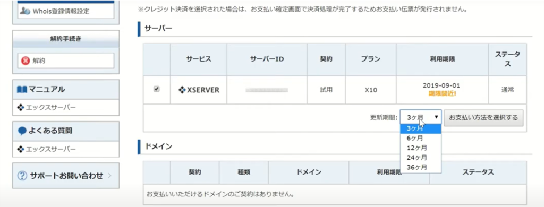The image size is (544, 207).
Task: Choose 36ヶ月 renewal period option
Action: [x=421, y=167]
